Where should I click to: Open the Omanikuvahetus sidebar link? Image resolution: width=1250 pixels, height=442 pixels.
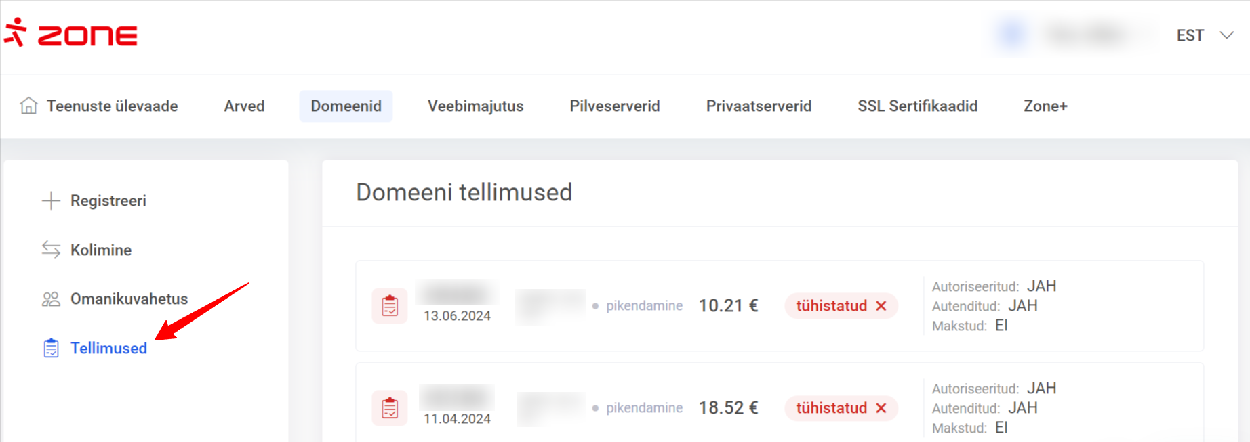pyautogui.click(x=129, y=299)
